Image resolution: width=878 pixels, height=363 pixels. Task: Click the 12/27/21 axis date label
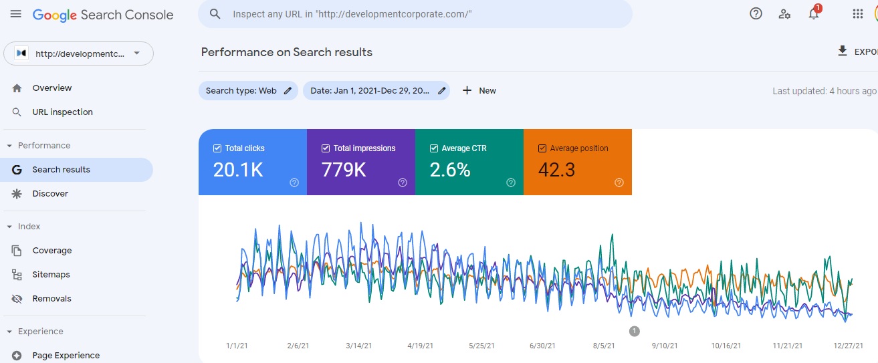pos(847,346)
